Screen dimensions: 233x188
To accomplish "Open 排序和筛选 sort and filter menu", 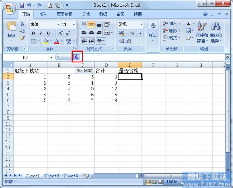I will pos(202,32).
